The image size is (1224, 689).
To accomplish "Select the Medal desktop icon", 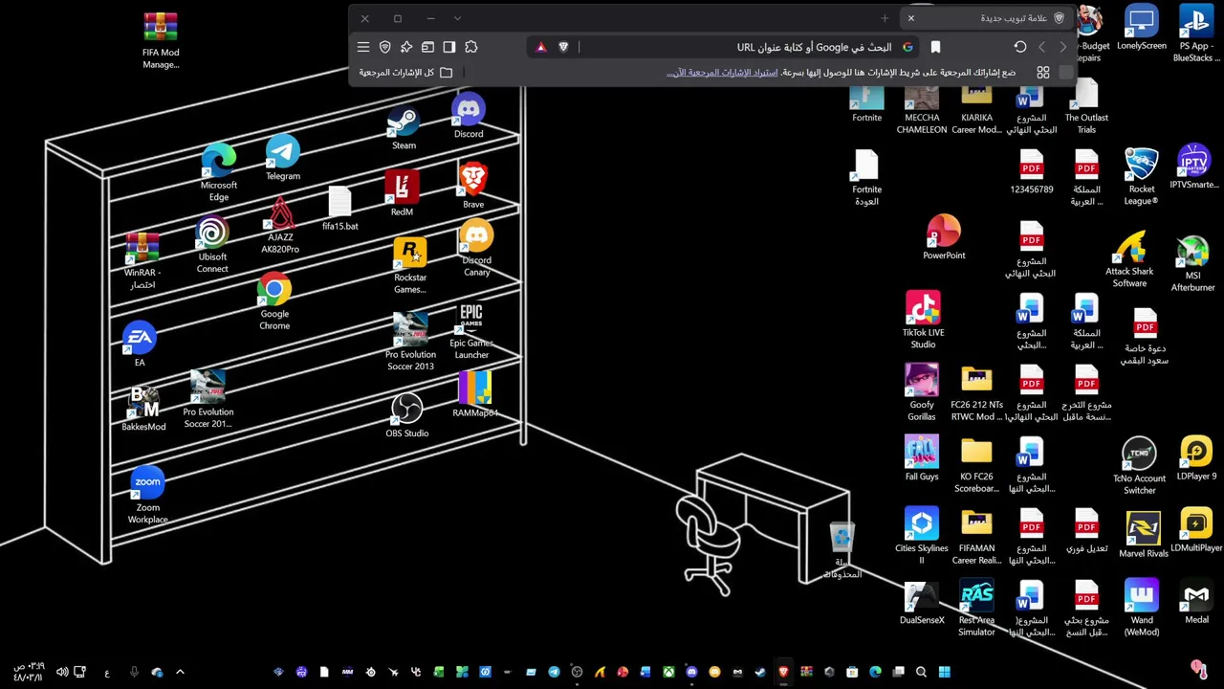I will pos(1196,602).
